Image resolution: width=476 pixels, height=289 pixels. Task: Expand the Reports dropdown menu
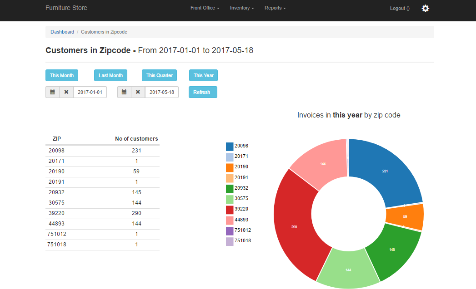275,8
